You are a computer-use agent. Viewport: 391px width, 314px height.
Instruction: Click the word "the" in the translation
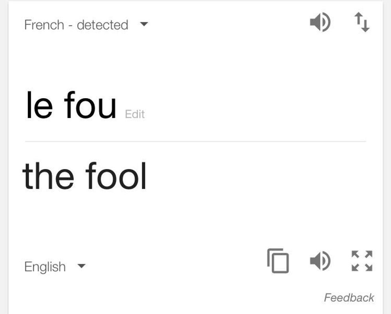pos(48,176)
